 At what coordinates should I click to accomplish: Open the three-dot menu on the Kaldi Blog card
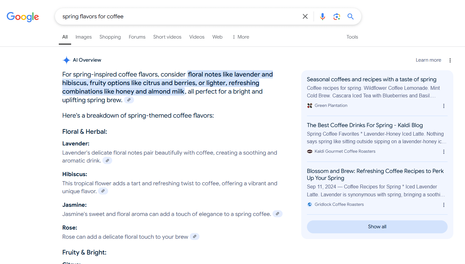(x=444, y=152)
